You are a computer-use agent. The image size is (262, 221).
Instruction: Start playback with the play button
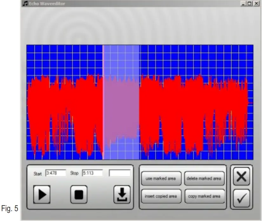pos(42,194)
